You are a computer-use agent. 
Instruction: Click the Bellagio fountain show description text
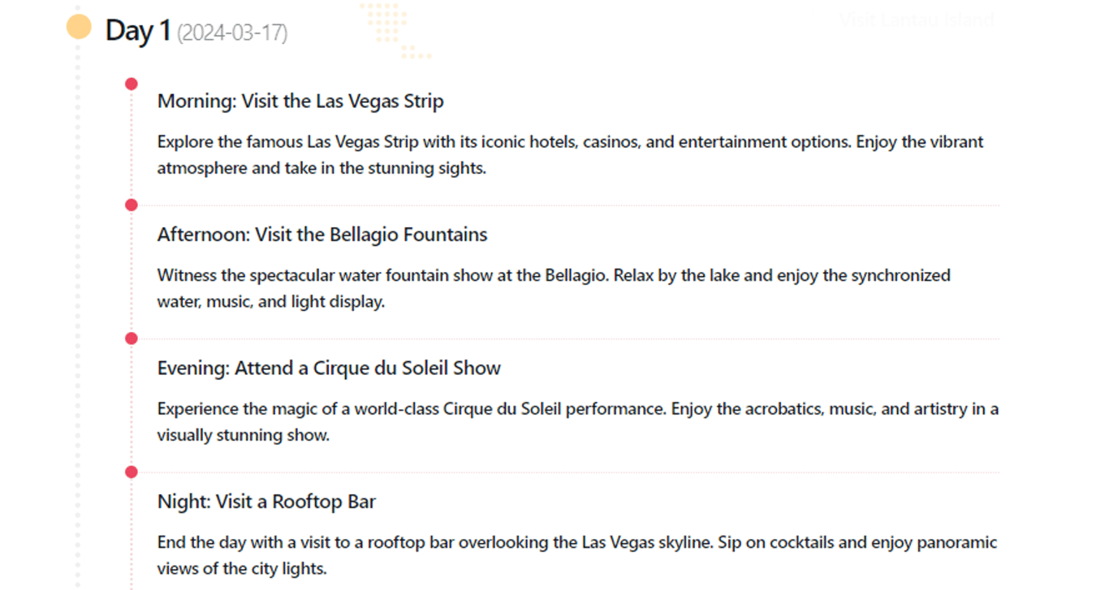554,288
